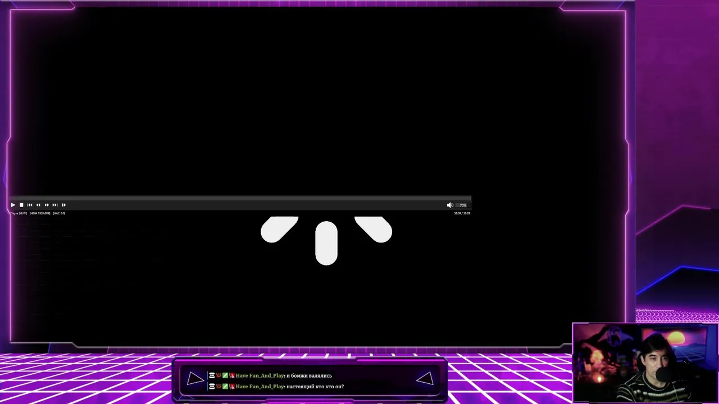This screenshot has width=719, height=404.
Task: Click the video seek bar
Action: (240, 198)
